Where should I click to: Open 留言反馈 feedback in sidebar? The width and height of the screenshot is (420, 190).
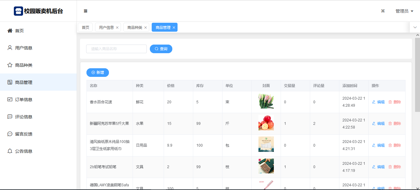pyautogui.click(x=23, y=134)
